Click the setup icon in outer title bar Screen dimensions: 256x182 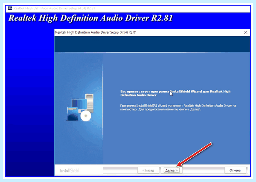click(10, 8)
